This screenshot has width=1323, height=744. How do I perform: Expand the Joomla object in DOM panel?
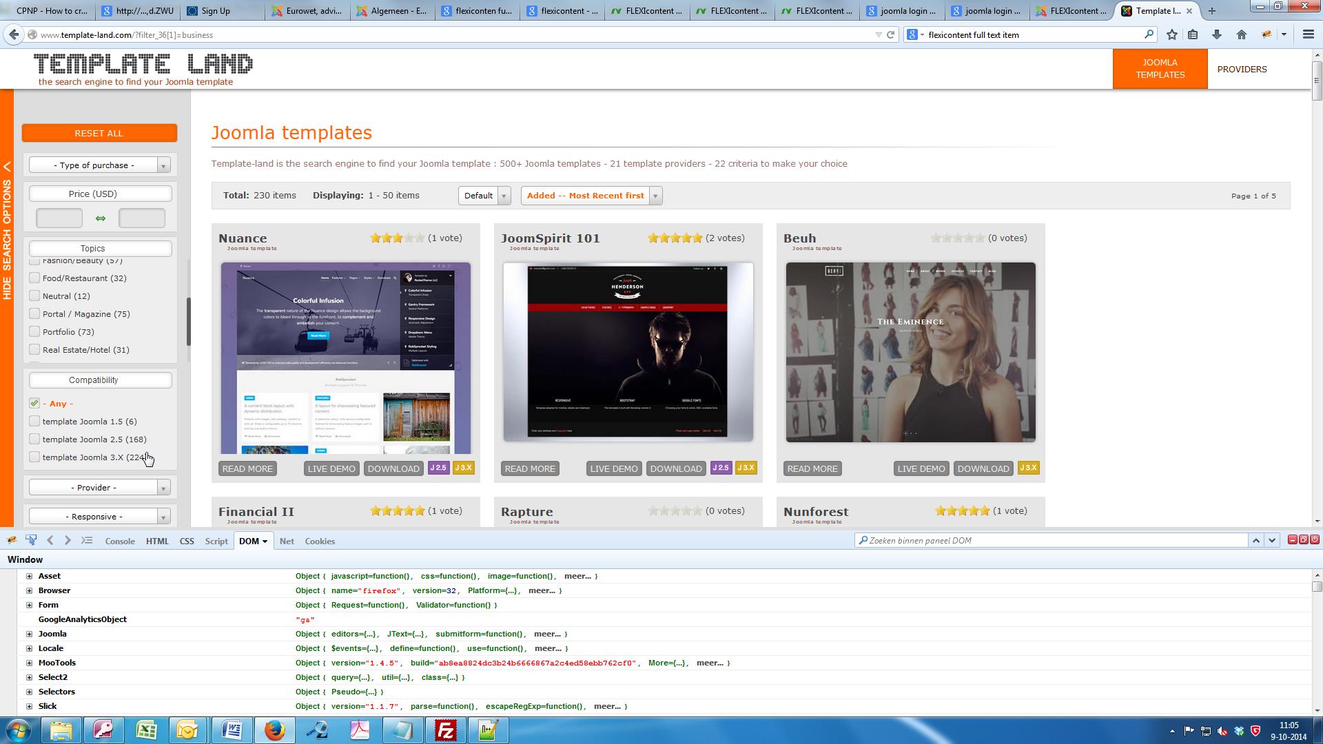(x=29, y=634)
